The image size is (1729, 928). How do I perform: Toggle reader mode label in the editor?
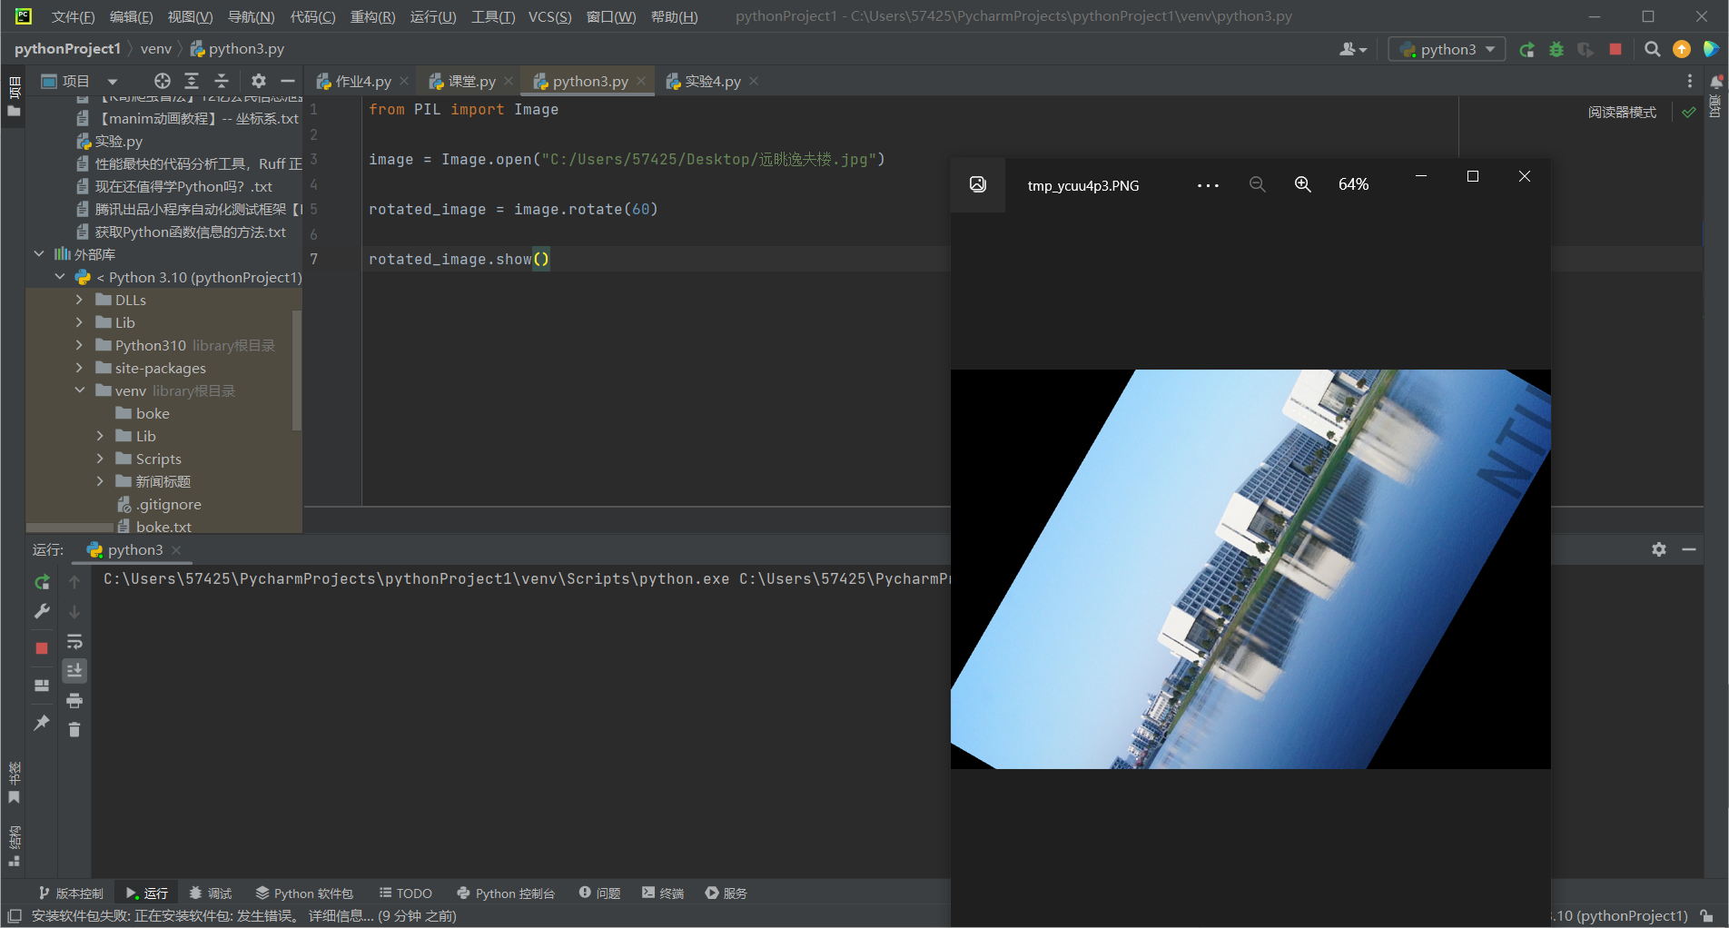click(1622, 113)
